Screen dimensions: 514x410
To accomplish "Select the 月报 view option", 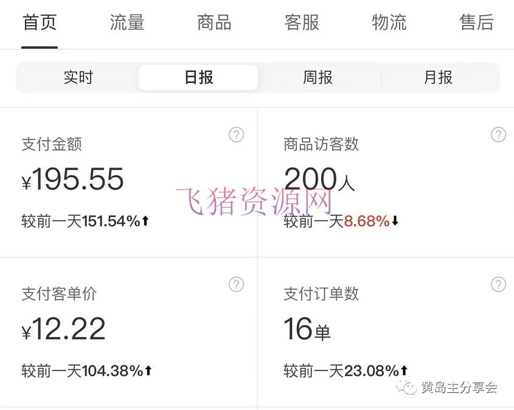I will coord(437,77).
